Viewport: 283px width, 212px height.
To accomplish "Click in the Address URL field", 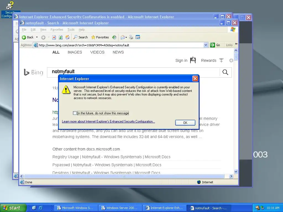I will coord(121,45).
